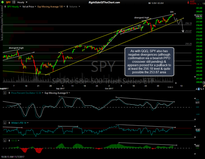This screenshot has height=159, width=205.
Task: Click the orange SPY ticker symbol
Action: (x=8, y=2)
